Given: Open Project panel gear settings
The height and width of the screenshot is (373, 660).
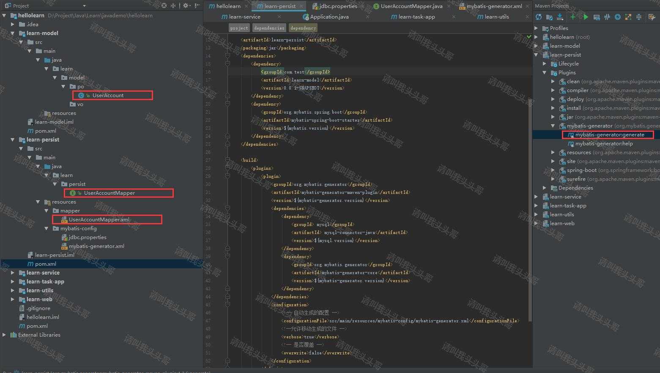Looking at the screenshot, I should pos(186,5).
